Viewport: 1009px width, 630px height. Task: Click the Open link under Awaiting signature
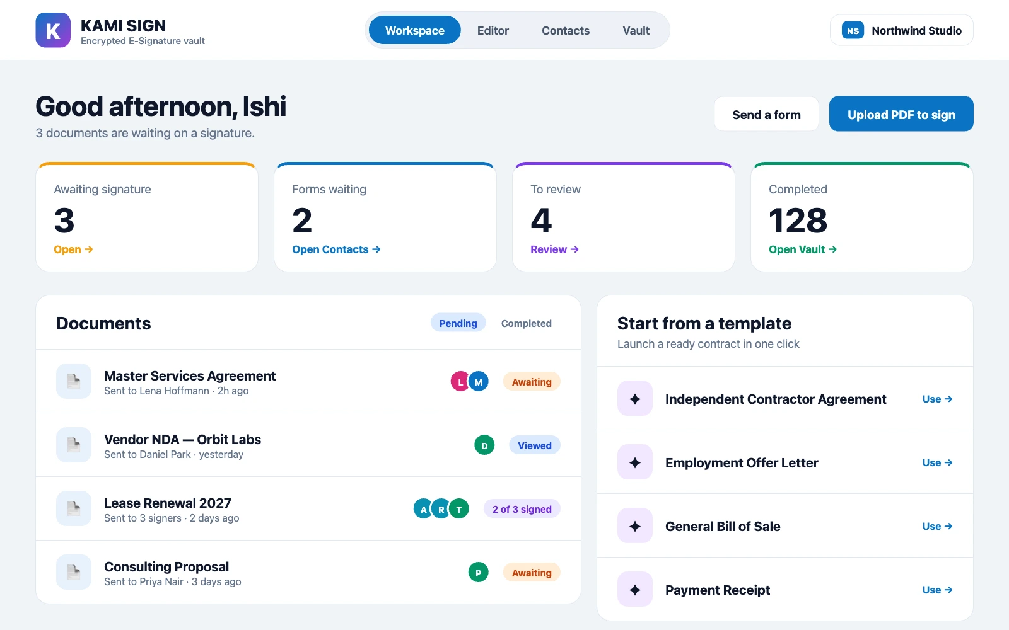pos(73,249)
